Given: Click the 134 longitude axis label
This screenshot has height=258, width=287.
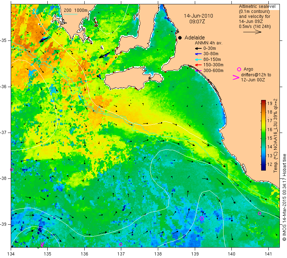Looking at the screenshot, I should (11, 254).
